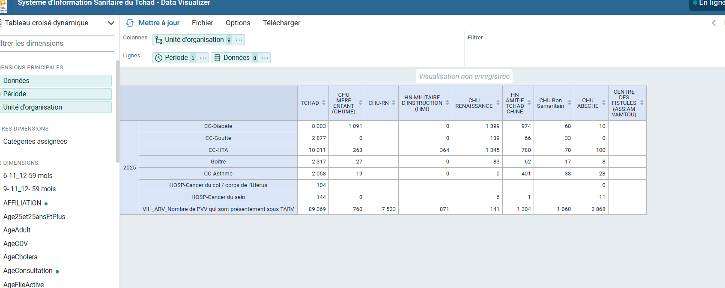
Task: Open the Options menu
Action: click(x=238, y=23)
